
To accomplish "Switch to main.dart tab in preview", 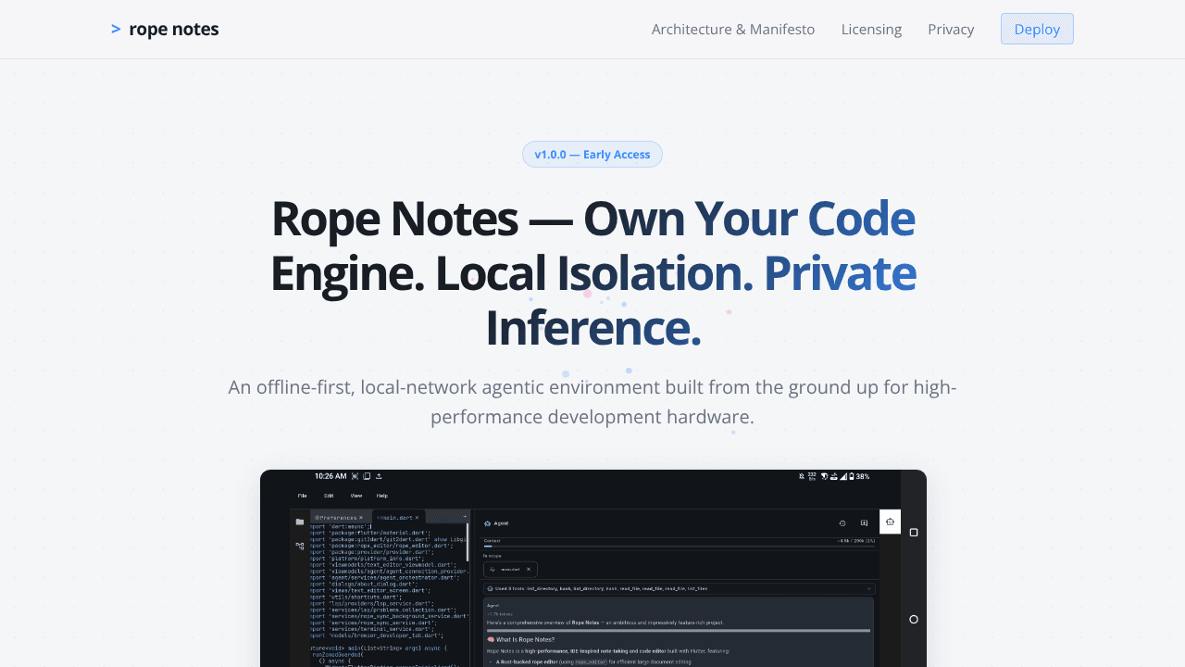I will 398,517.
